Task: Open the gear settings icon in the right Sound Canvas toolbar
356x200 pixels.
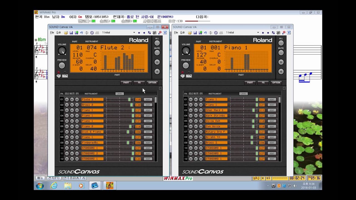Action: [216, 33]
